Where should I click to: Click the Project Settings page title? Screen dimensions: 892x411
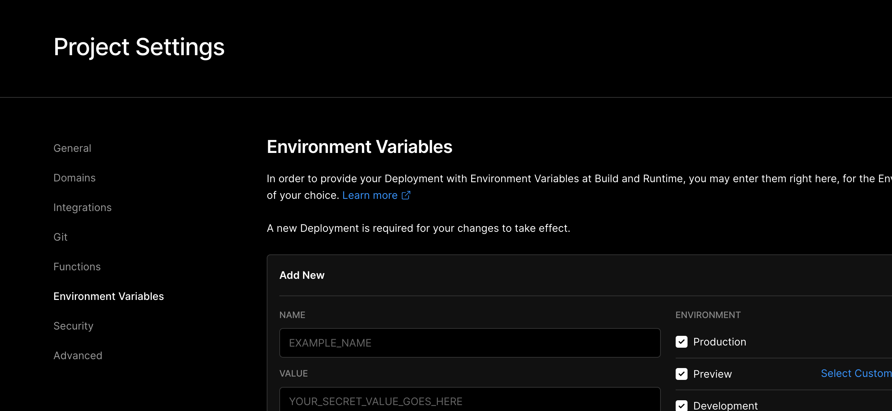pyautogui.click(x=139, y=47)
